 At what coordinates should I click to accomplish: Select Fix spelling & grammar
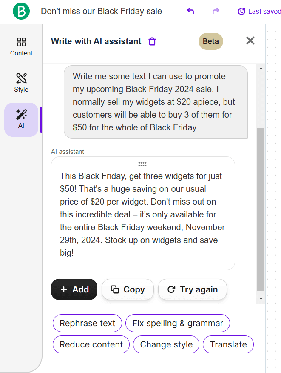point(178,323)
